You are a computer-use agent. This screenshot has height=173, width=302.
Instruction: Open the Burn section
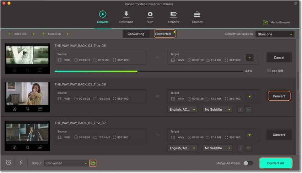click(x=150, y=17)
